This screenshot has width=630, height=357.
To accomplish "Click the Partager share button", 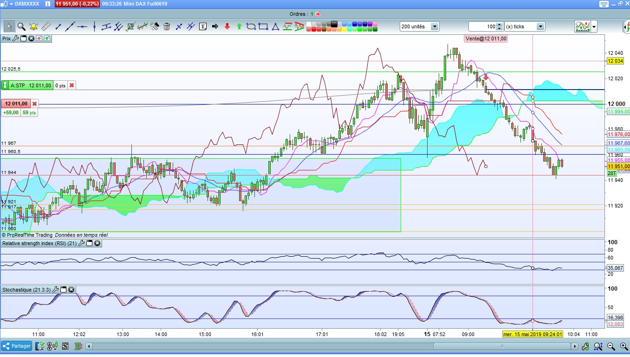I will (16, 346).
